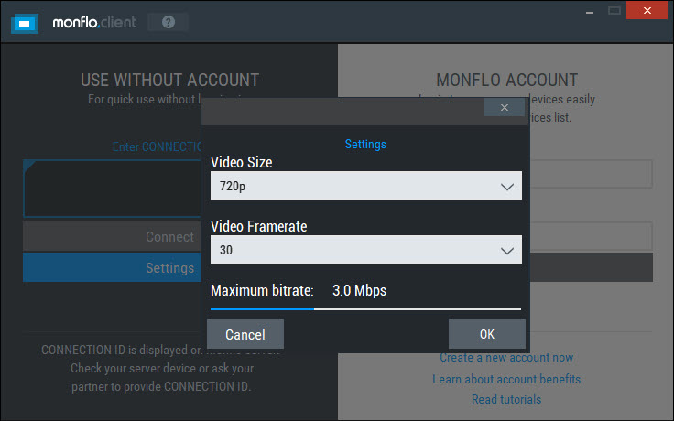Open help via the question mark icon
The image size is (674, 421).
[168, 22]
